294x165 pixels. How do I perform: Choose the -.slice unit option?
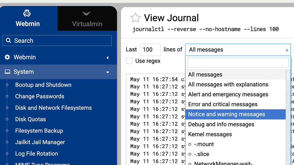235,154
